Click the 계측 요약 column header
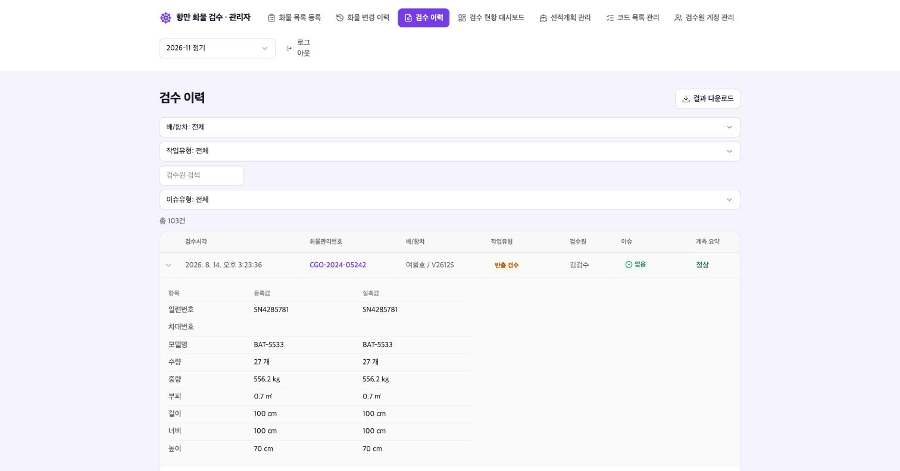 pos(707,242)
